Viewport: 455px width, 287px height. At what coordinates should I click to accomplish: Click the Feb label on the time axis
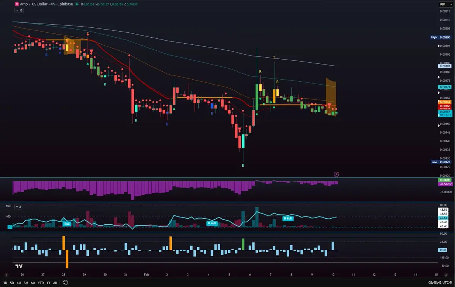point(146,274)
